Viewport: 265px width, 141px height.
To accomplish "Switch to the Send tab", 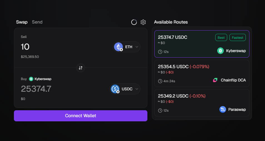I will [37, 22].
